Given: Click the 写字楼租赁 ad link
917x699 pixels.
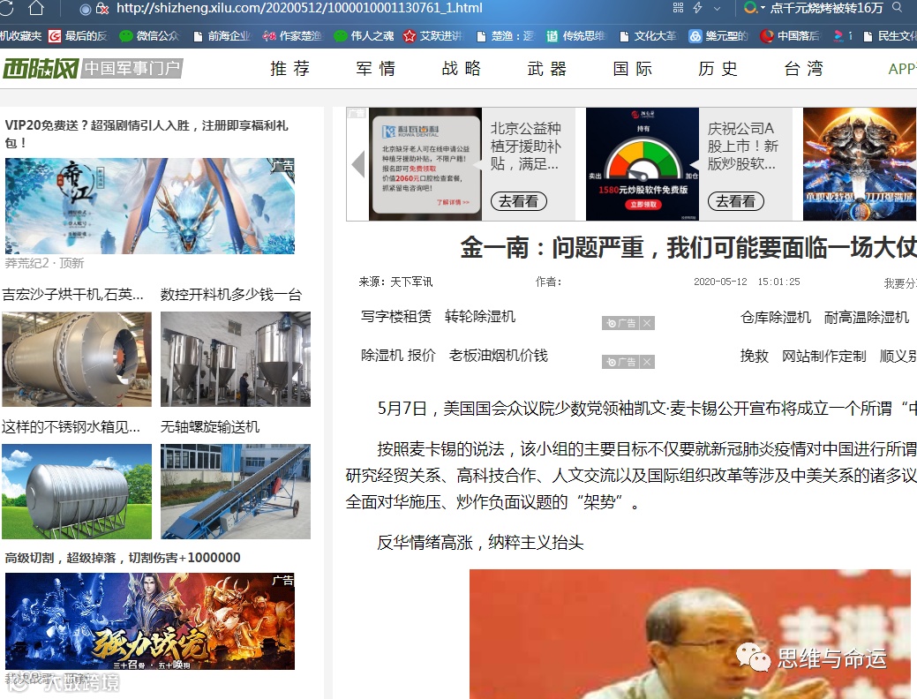Looking at the screenshot, I should pyautogui.click(x=396, y=317).
